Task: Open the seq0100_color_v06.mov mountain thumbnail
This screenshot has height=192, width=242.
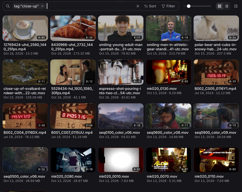Action: [121, 116]
